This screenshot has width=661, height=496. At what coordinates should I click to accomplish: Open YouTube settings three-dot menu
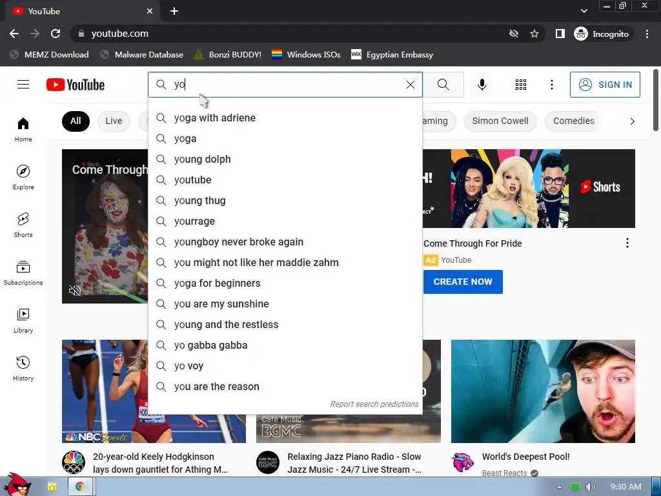tap(551, 85)
